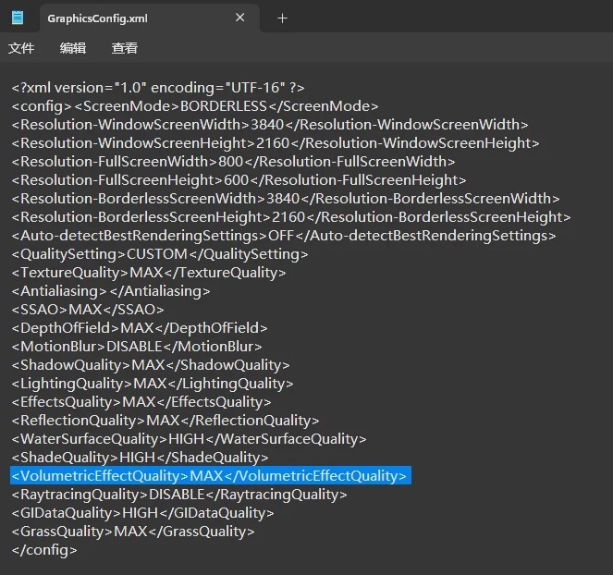Click the GrassQuality MAX line
Screen dimensions: 613x575
(x=132, y=532)
